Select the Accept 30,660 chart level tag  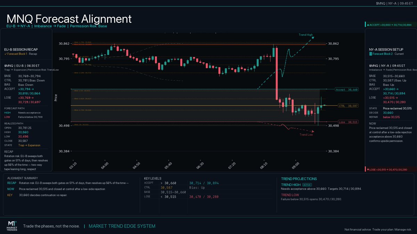(346, 89)
